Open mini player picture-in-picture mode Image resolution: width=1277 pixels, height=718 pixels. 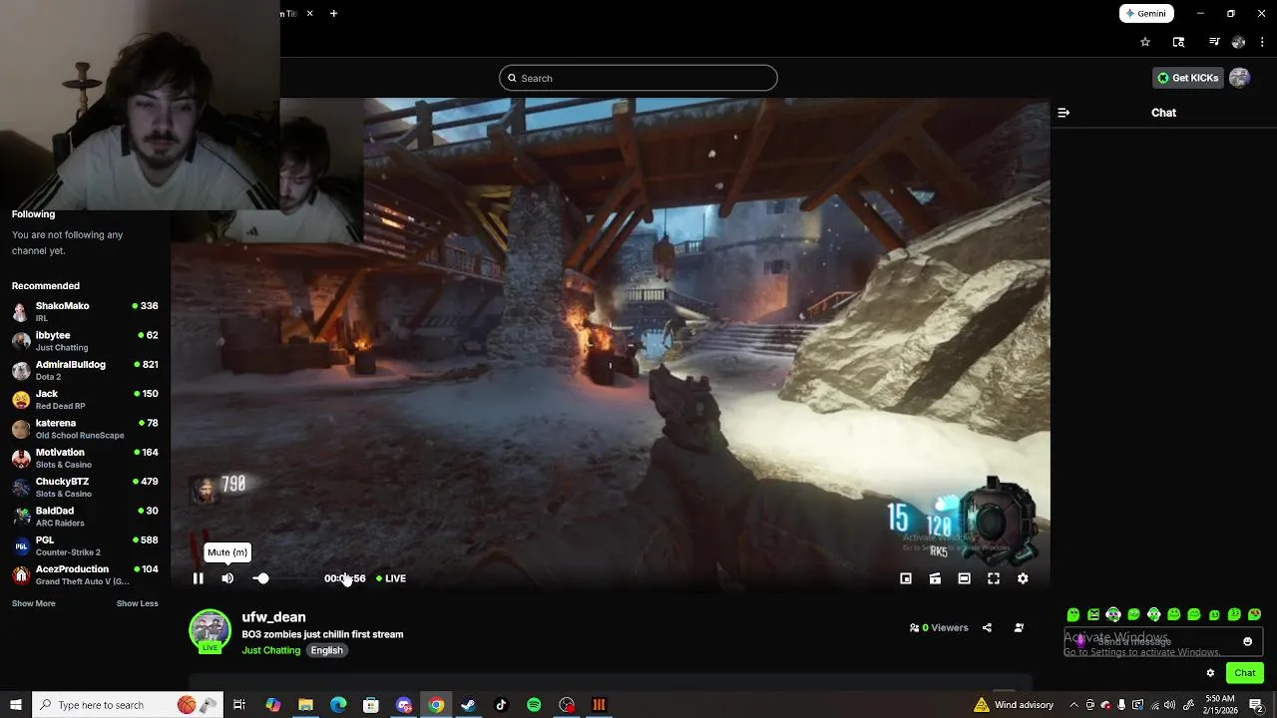906,578
